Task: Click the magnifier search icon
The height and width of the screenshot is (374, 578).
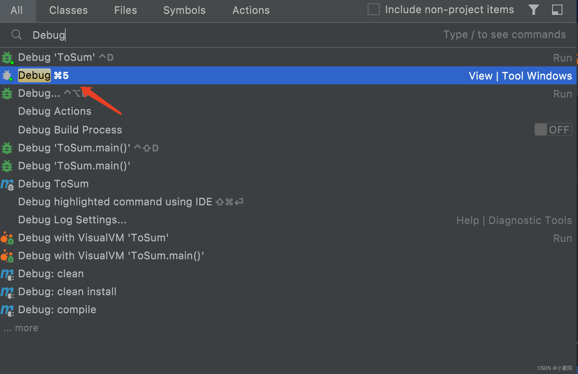Action: point(16,35)
